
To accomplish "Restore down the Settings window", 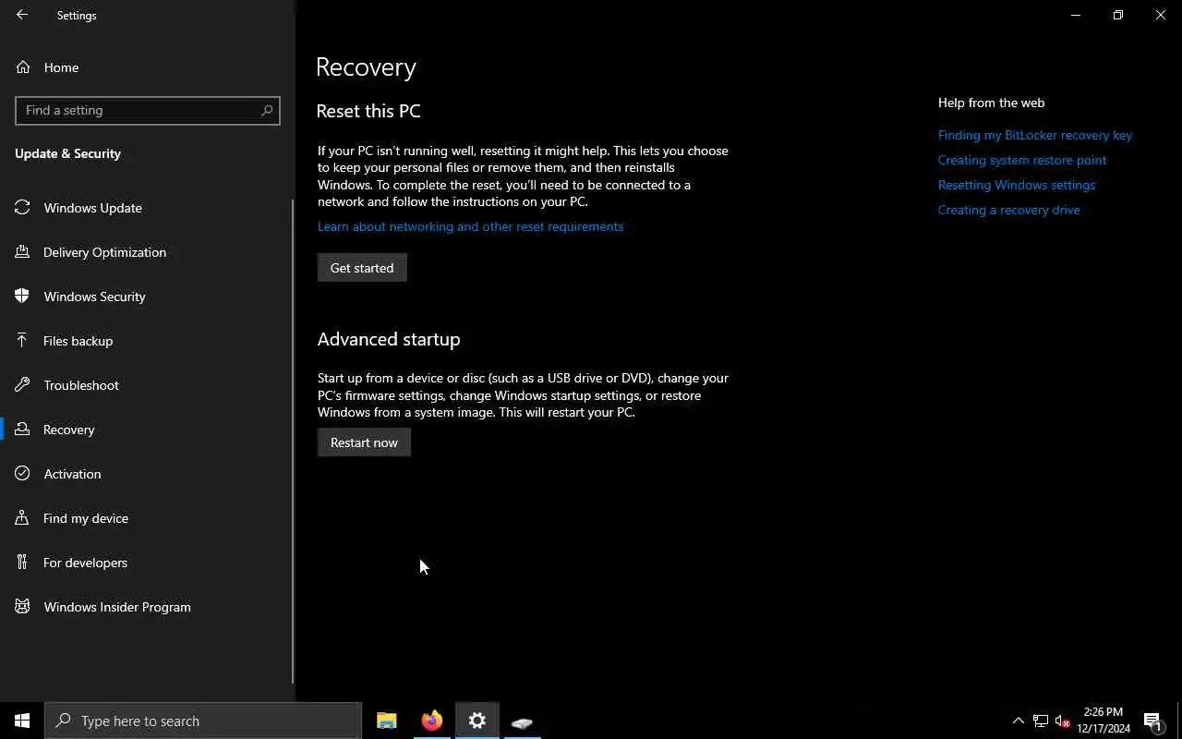I will (1118, 15).
